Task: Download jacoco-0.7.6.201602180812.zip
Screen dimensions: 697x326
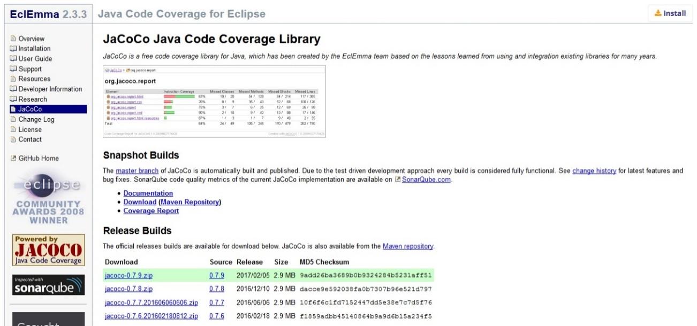Action: (151, 316)
